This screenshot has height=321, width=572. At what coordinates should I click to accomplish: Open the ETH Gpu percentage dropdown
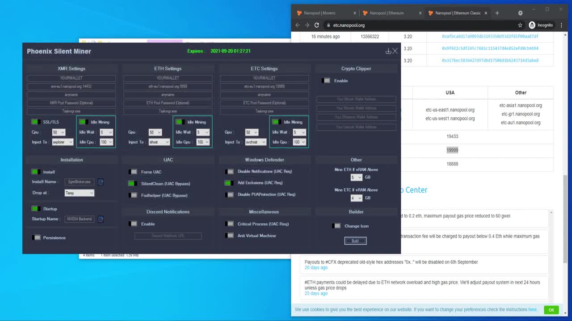coord(155,132)
